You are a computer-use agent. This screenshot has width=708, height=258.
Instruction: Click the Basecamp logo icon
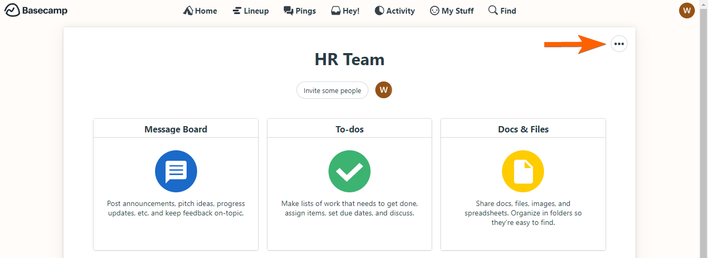[x=12, y=11]
